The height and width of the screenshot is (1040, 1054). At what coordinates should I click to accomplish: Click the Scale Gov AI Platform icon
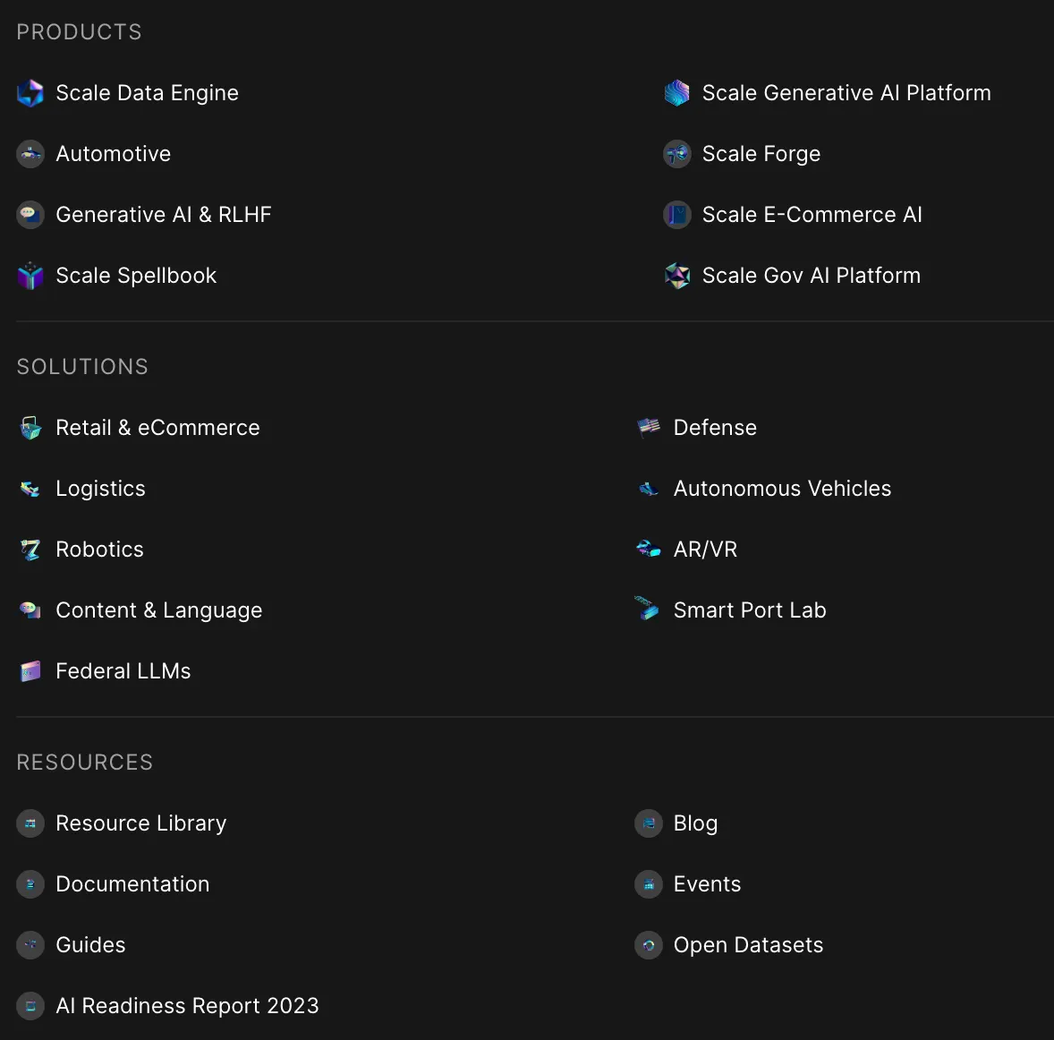[x=677, y=276]
